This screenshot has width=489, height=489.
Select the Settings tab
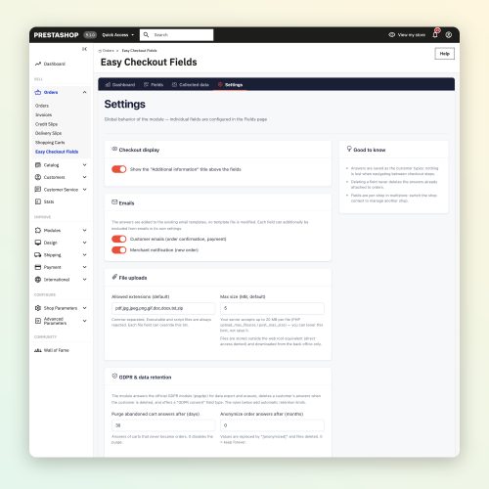click(x=230, y=85)
